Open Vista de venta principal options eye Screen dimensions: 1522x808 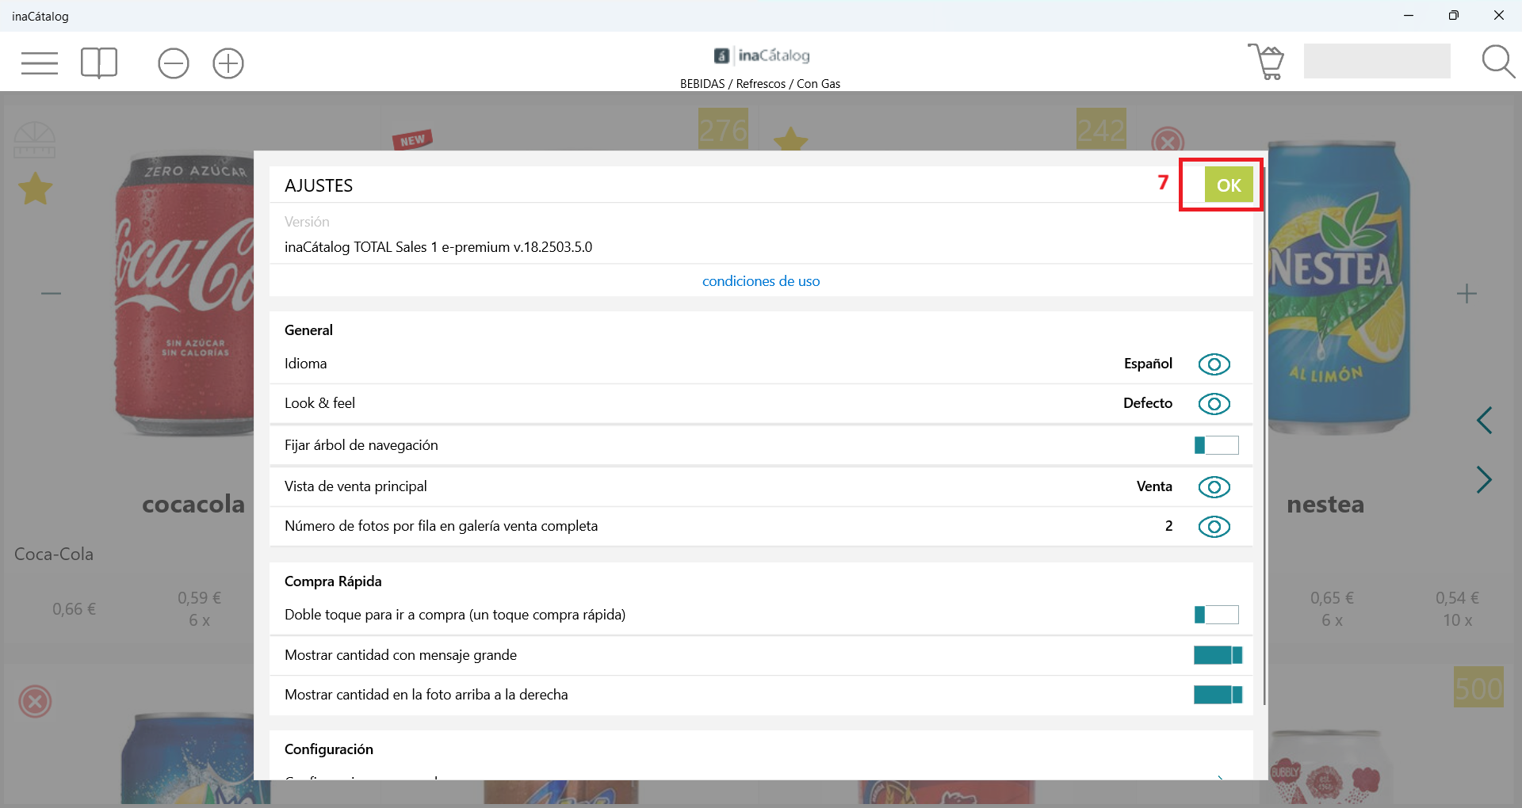point(1214,487)
